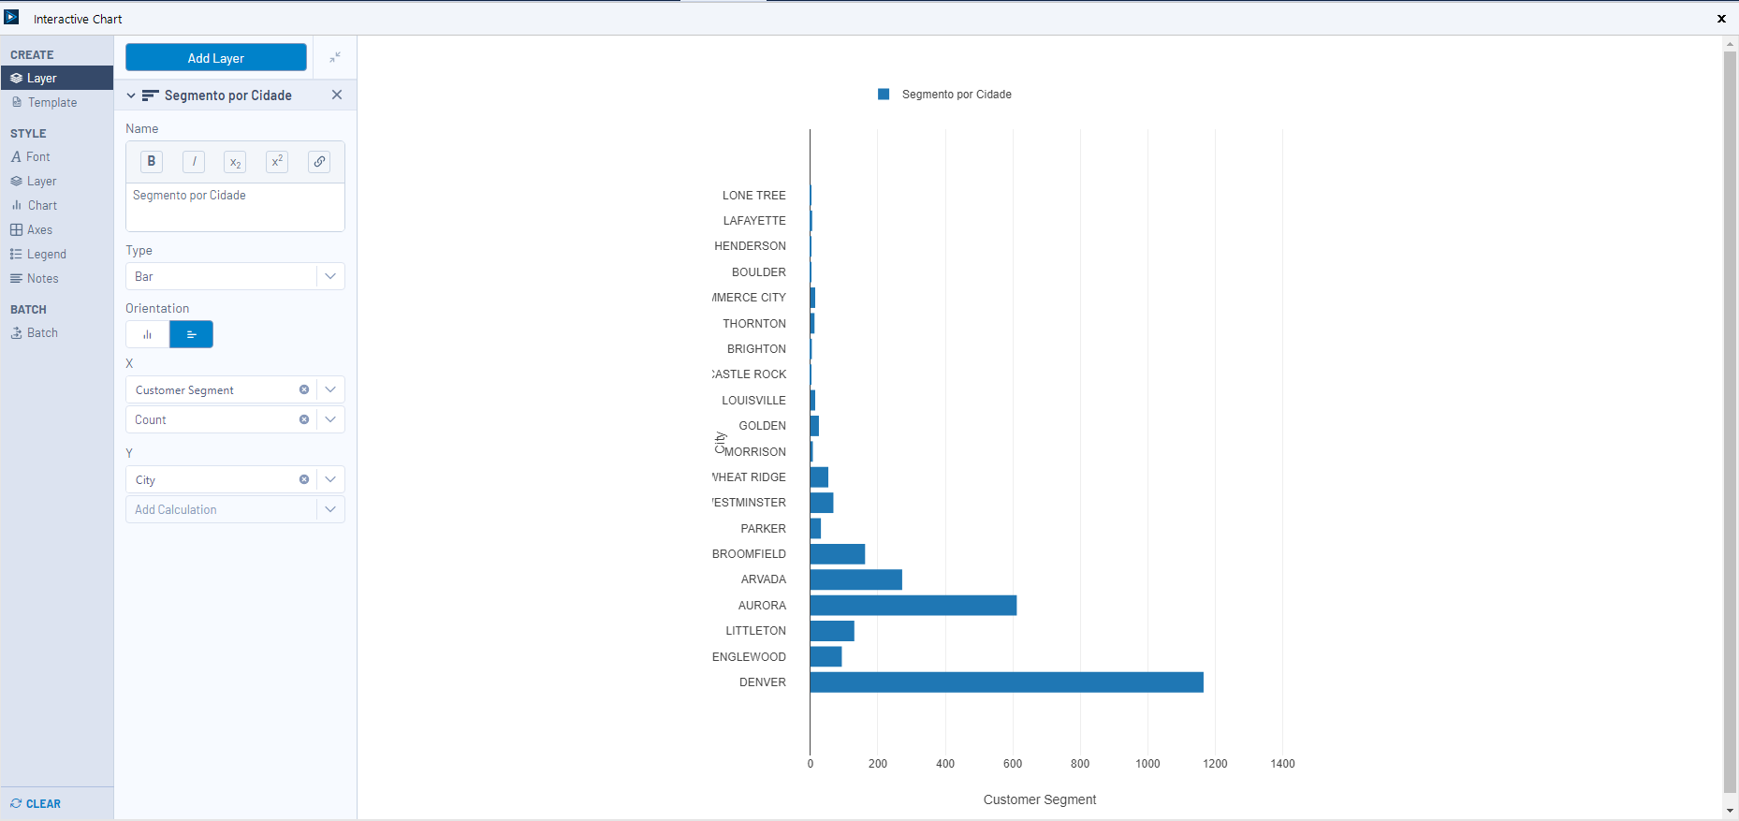Image resolution: width=1739 pixels, height=821 pixels.
Task: Open the City field dropdown
Action: point(330,479)
